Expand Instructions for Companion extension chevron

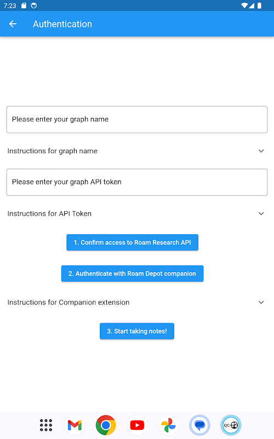261,302
